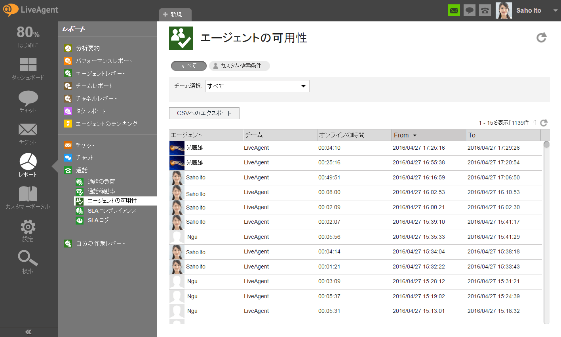Click the Saho Ito row with 00:49:51
This screenshot has width=561, height=337.
pos(356,177)
